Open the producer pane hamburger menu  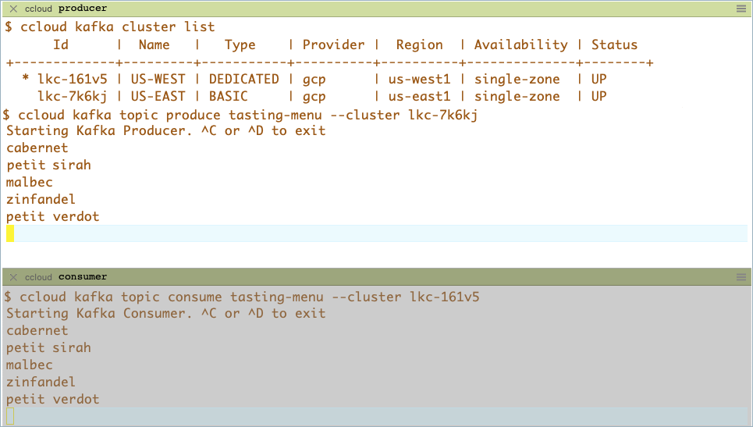pyautogui.click(x=741, y=9)
